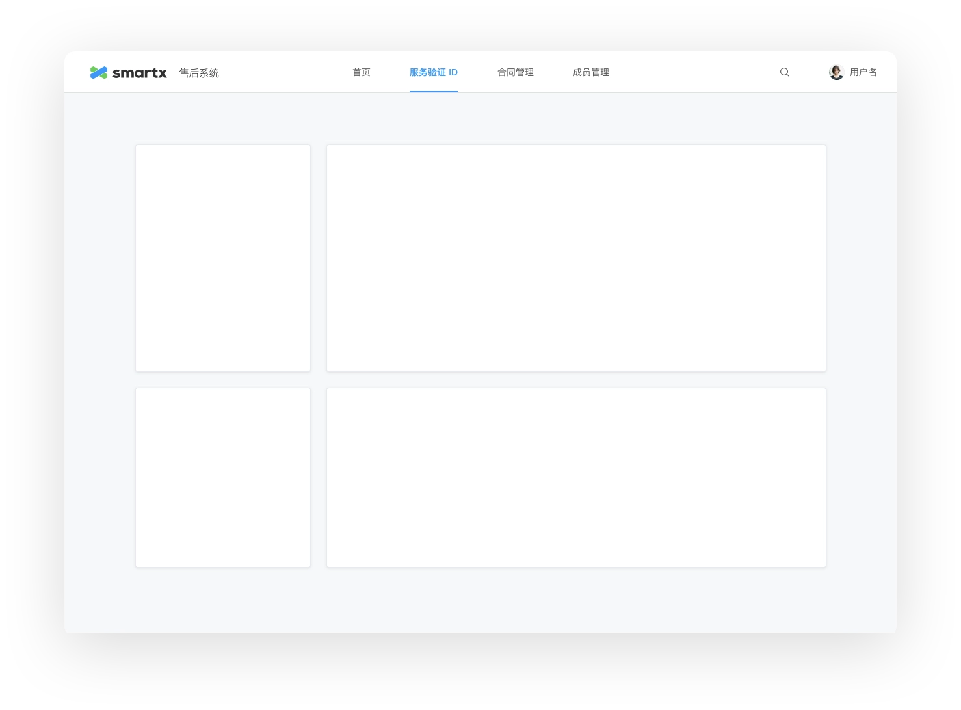Open search with the magnifier icon
This screenshot has width=961, height=710.
click(785, 72)
